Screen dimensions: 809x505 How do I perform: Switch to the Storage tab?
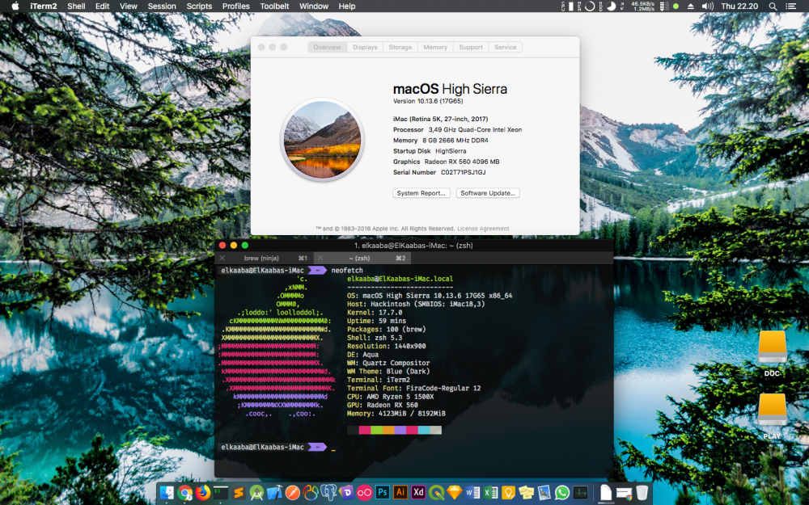(x=400, y=47)
